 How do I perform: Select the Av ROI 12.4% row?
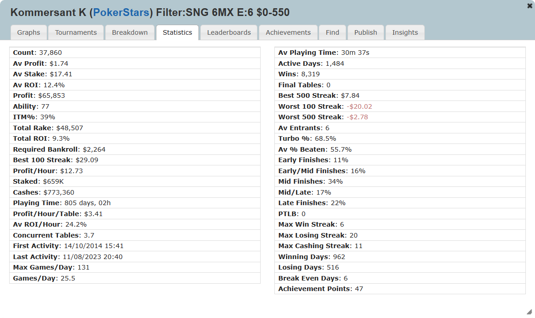pyautogui.click(x=135, y=85)
